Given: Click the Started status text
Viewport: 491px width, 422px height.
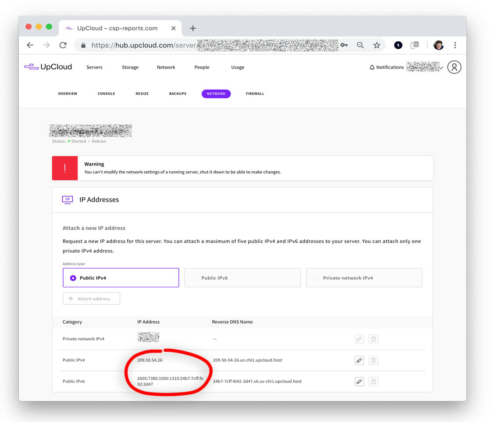Looking at the screenshot, I should point(78,141).
